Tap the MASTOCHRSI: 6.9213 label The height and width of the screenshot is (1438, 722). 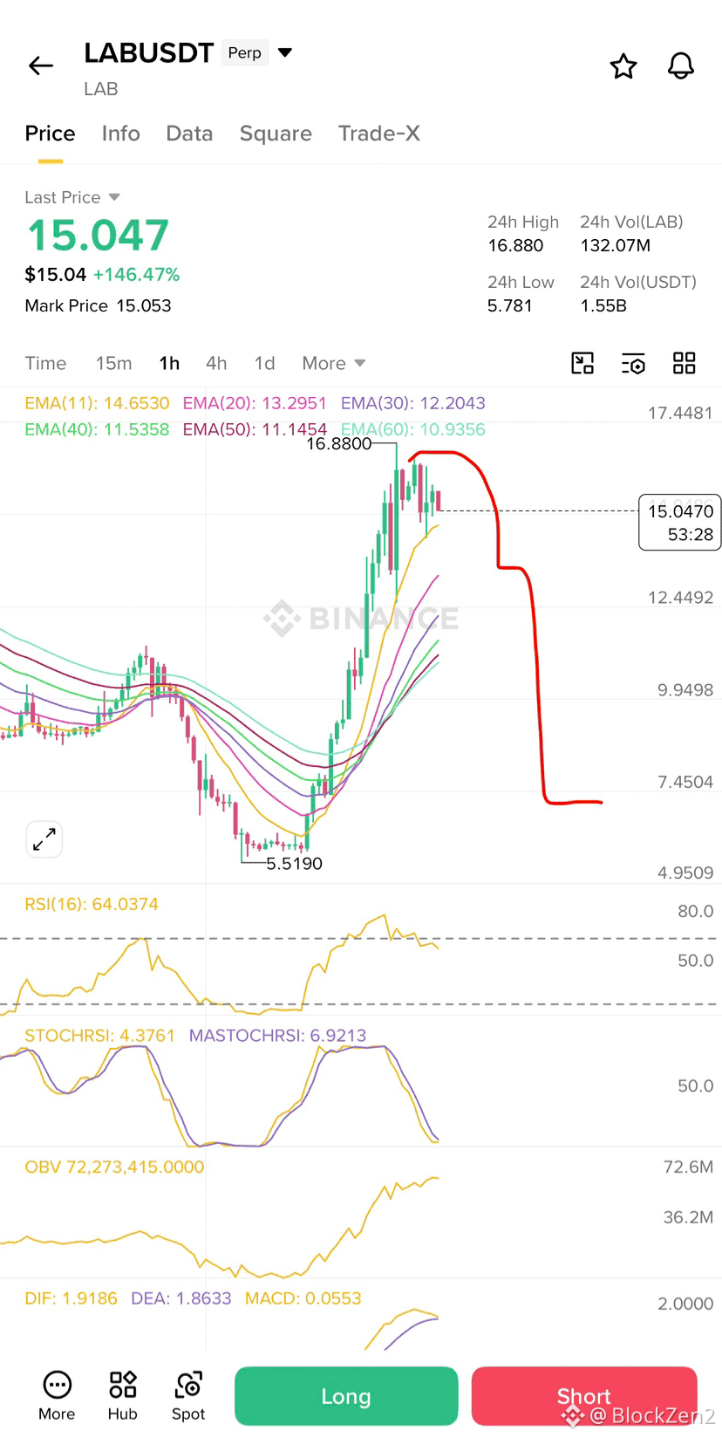[x=277, y=1036]
